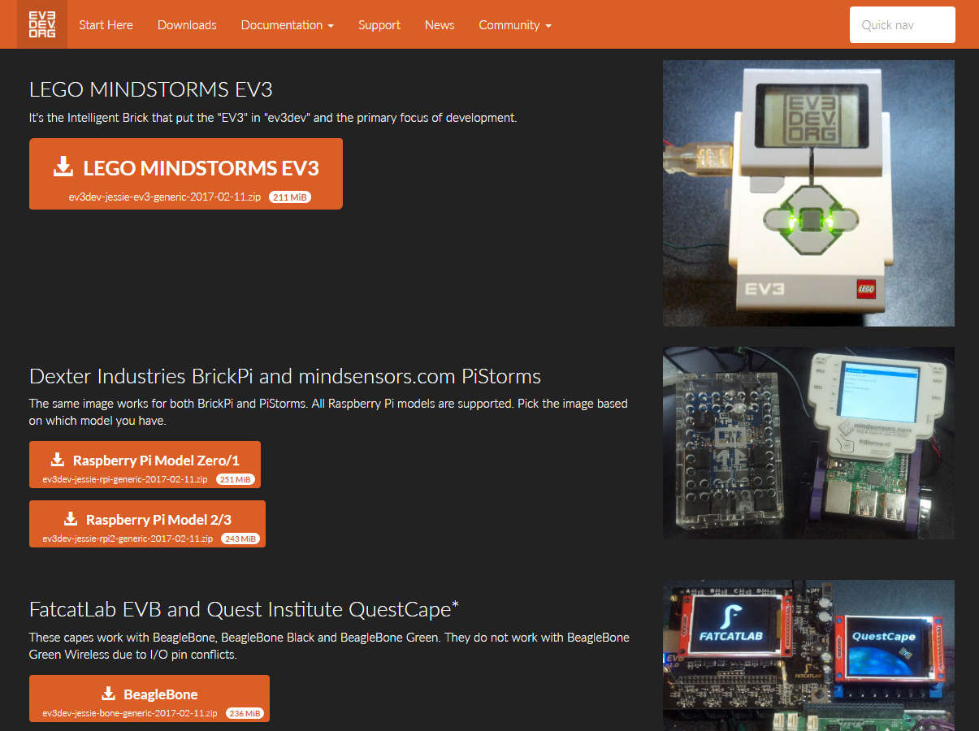Click download icon on Raspberry Pi Model 2/3
The height and width of the screenshot is (731, 979).
point(71,519)
